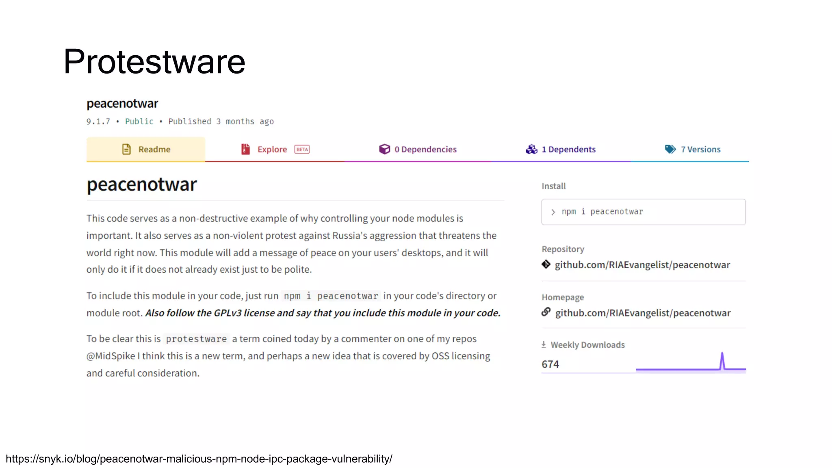Open the 7 Versions tab
Screen dimensions: 832x468
693,149
